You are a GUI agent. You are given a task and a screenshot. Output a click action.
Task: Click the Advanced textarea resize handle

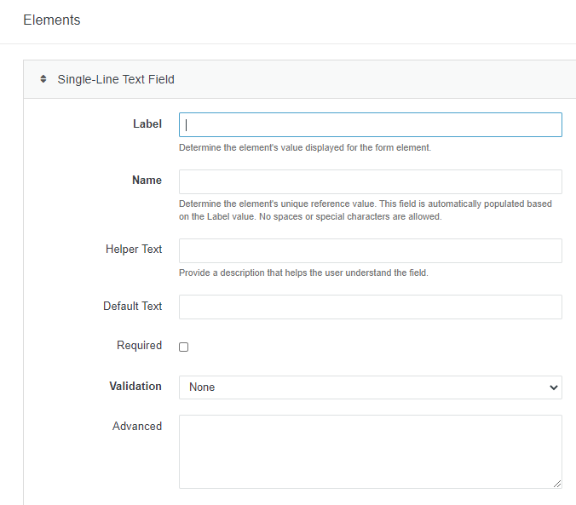click(557, 484)
